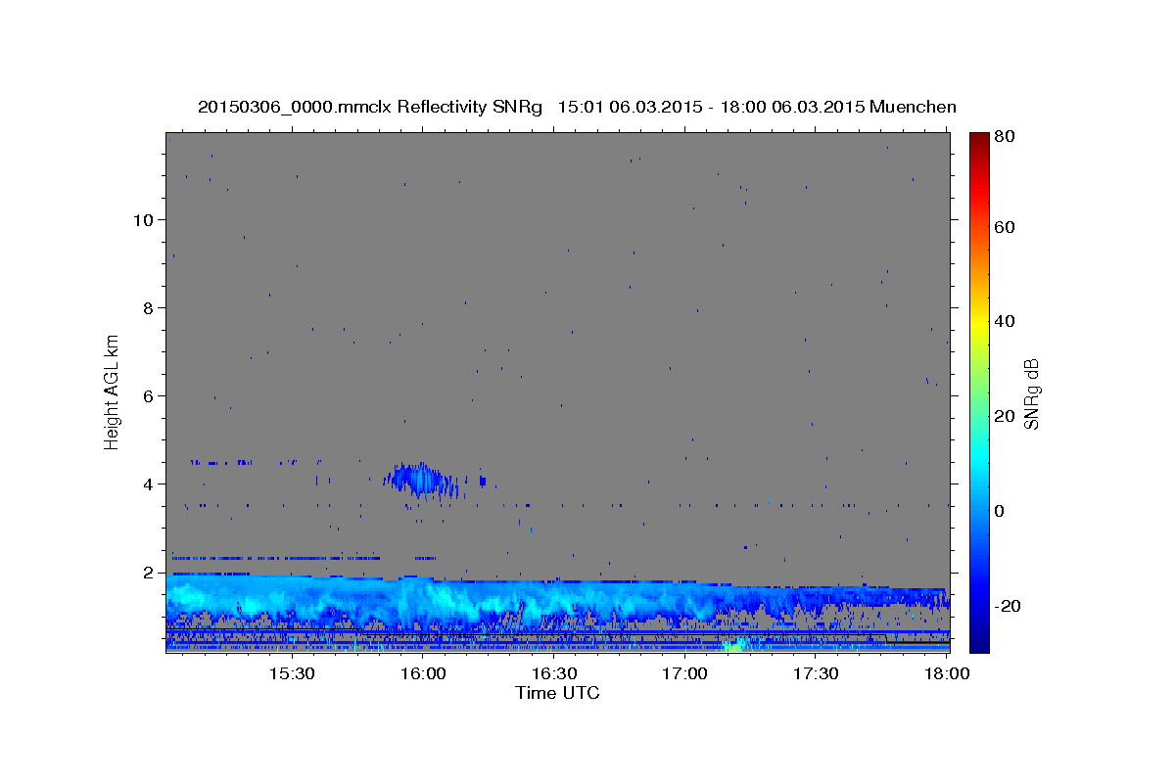Click the height tick label 6
Image resolution: width=1175 pixels, height=783 pixels.
(x=147, y=395)
